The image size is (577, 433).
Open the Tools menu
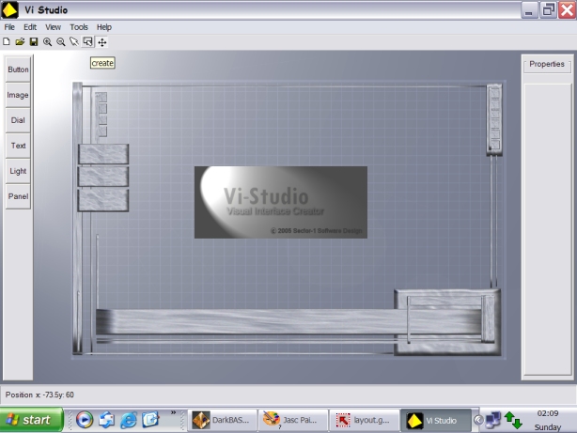pos(79,27)
